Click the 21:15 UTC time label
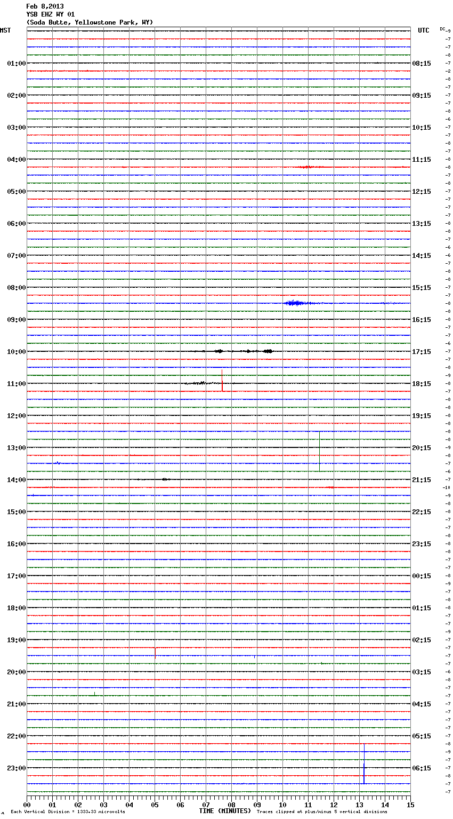 click(x=422, y=480)
